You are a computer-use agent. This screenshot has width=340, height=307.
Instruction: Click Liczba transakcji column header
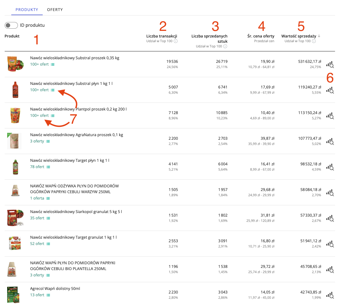tap(162, 36)
